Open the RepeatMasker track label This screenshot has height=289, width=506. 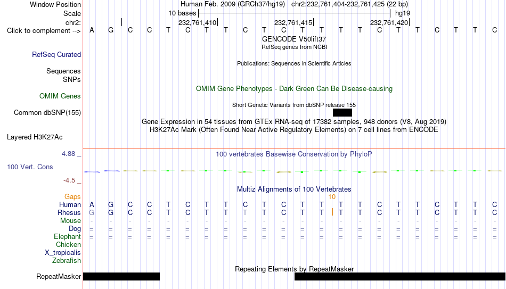click(x=59, y=276)
